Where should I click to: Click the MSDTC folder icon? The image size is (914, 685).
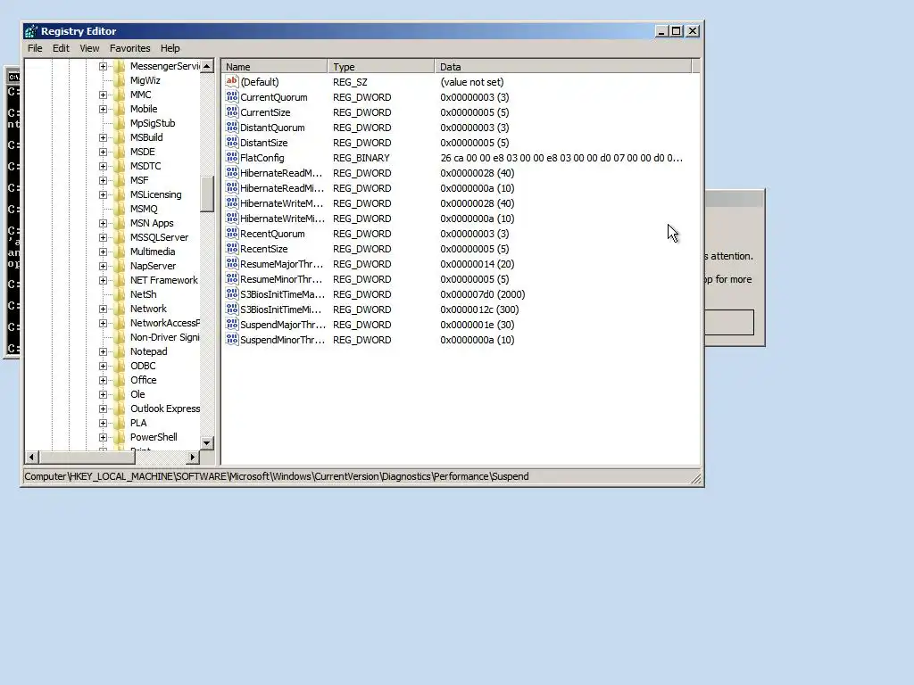point(120,166)
